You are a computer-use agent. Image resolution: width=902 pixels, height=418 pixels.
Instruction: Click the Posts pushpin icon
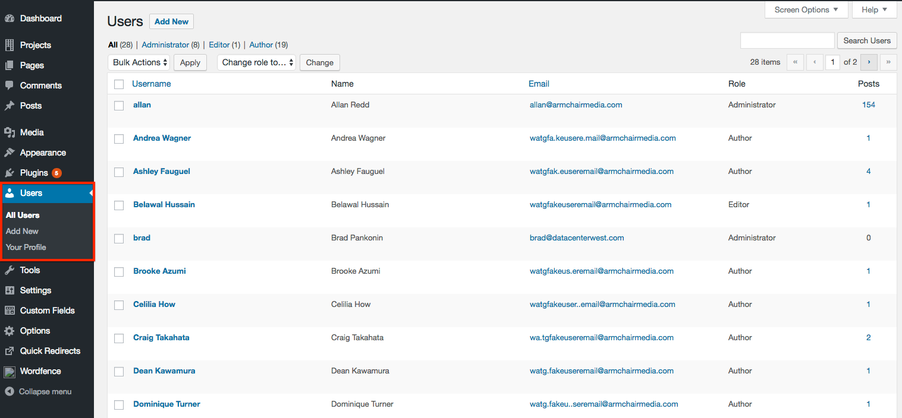coord(10,106)
